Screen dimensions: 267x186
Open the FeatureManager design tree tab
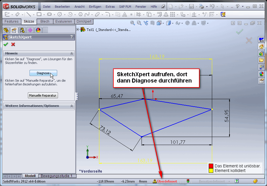[6, 30]
